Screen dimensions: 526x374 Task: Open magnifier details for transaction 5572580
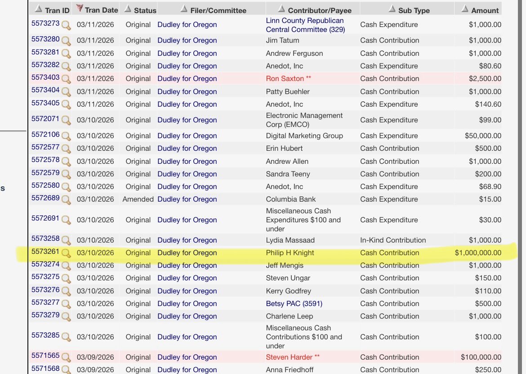pyautogui.click(x=66, y=187)
